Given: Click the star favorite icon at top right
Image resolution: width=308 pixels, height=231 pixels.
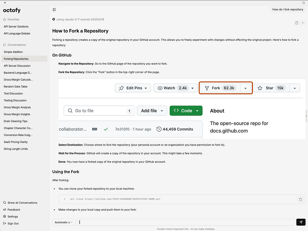Looking at the screenshot, I should [303, 3].
